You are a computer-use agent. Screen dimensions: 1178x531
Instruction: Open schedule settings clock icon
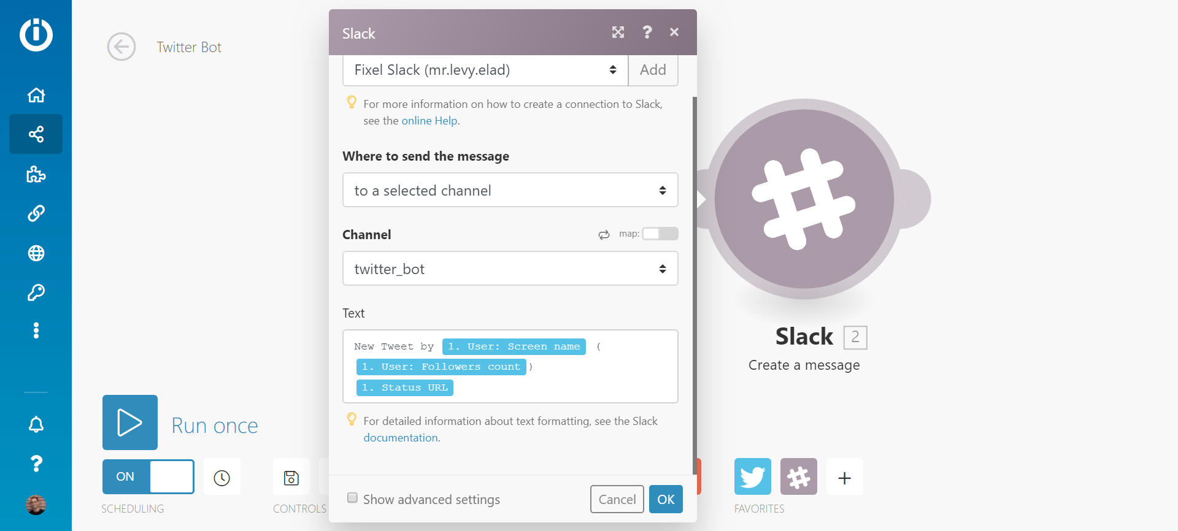[x=222, y=477]
